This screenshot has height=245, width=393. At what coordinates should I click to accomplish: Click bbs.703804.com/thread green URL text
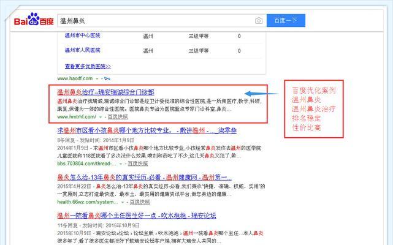86,164
